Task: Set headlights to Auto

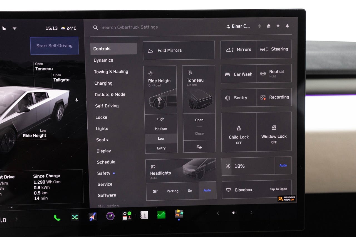Action: coord(207,190)
